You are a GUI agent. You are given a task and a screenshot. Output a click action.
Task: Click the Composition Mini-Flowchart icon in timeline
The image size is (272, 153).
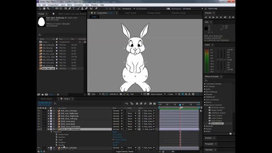click(127, 104)
